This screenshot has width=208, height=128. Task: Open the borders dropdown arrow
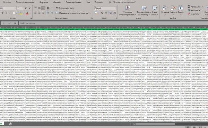(x=17, y=13)
